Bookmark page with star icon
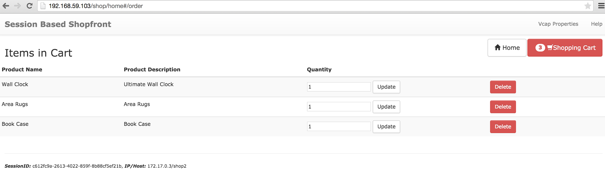Viewport: 605px width, 171px height. pos(588,6)
